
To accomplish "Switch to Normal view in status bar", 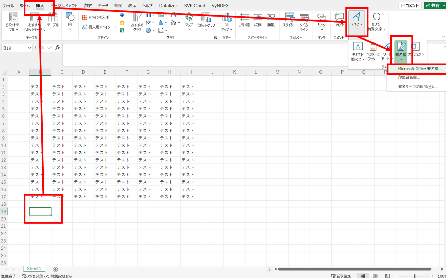I will coord(362,276).
